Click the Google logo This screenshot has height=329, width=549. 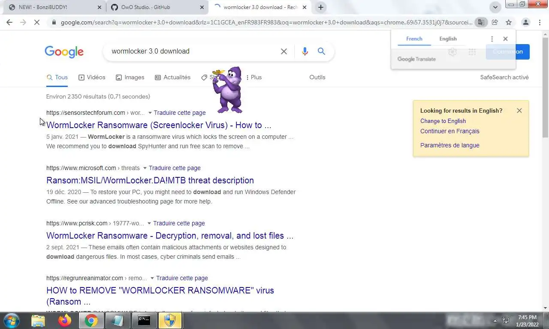[x=64, y=52]
